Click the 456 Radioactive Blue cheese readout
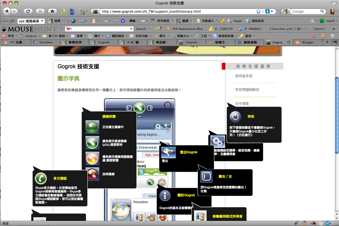Viewport: 339px width, 226px height. 184,29
